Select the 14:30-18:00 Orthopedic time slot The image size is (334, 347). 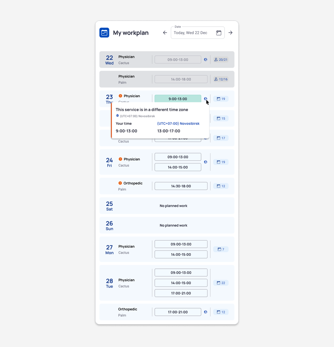[181, 186]
